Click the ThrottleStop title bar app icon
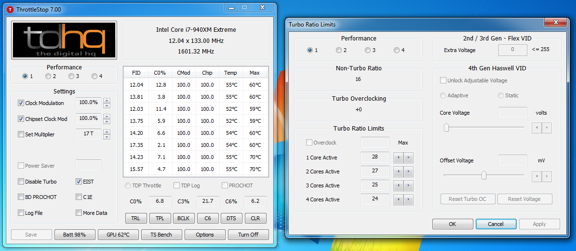The image size is (576, 251). pyautogui.click(x=9, y=10)
